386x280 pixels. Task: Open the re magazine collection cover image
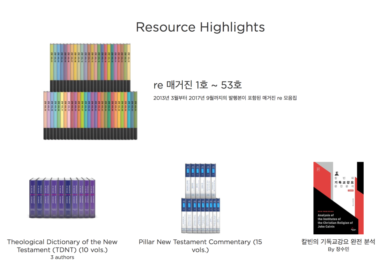[90, 92]
